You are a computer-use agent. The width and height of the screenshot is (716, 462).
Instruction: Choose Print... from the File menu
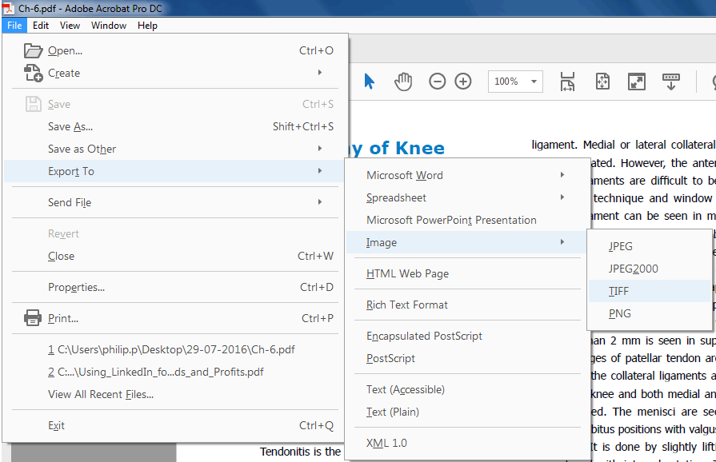(174, 318)
